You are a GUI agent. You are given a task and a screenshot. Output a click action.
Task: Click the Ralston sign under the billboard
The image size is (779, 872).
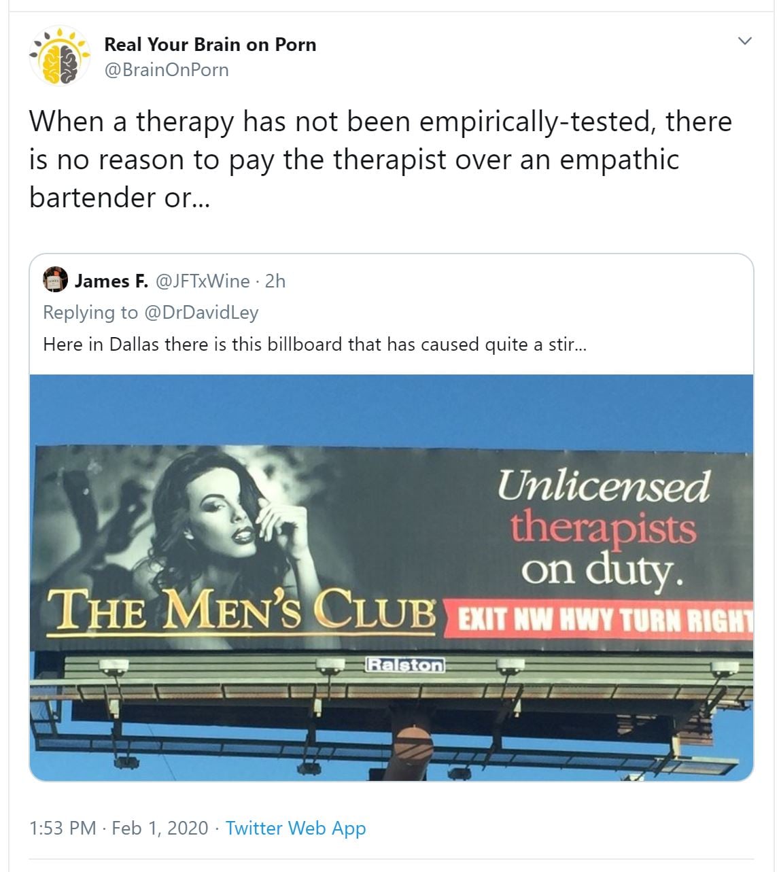pos(404,664)
